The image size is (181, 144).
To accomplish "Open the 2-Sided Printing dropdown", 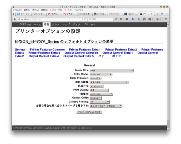I will coord(100,102).
